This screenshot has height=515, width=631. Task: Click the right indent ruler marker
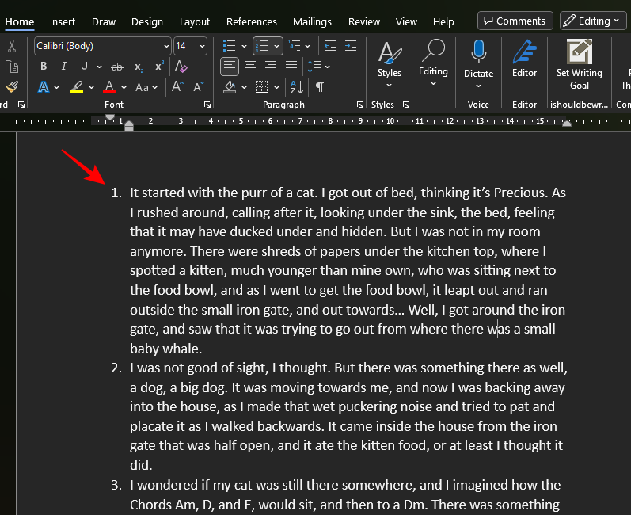pyautogui.click(x=567, y=124)
